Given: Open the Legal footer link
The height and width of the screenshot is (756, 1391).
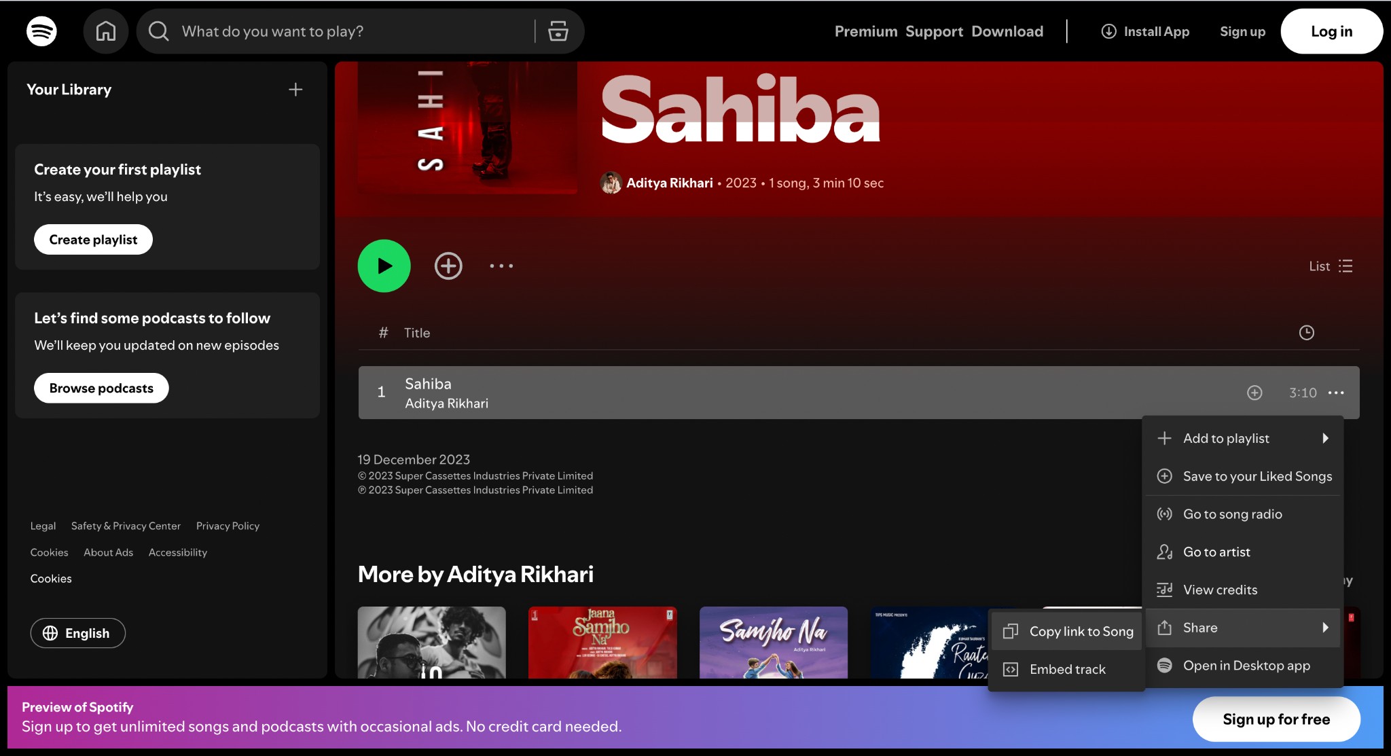Looking at the screenshot, I should tap(43, 526).
